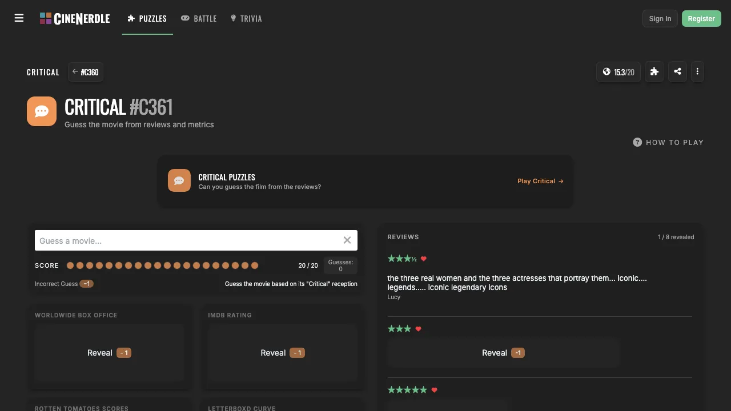Click the Incorrect Guess penalty label
Screen dimensions: 731x411
[64, 284]
